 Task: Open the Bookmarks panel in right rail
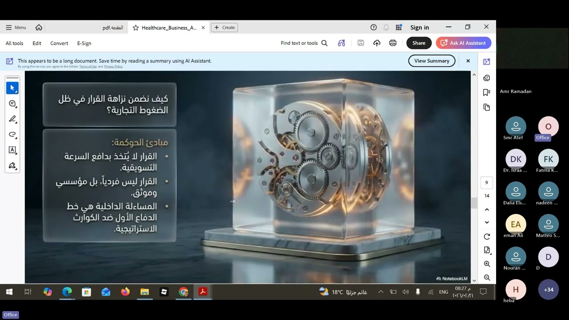[487, 92]
